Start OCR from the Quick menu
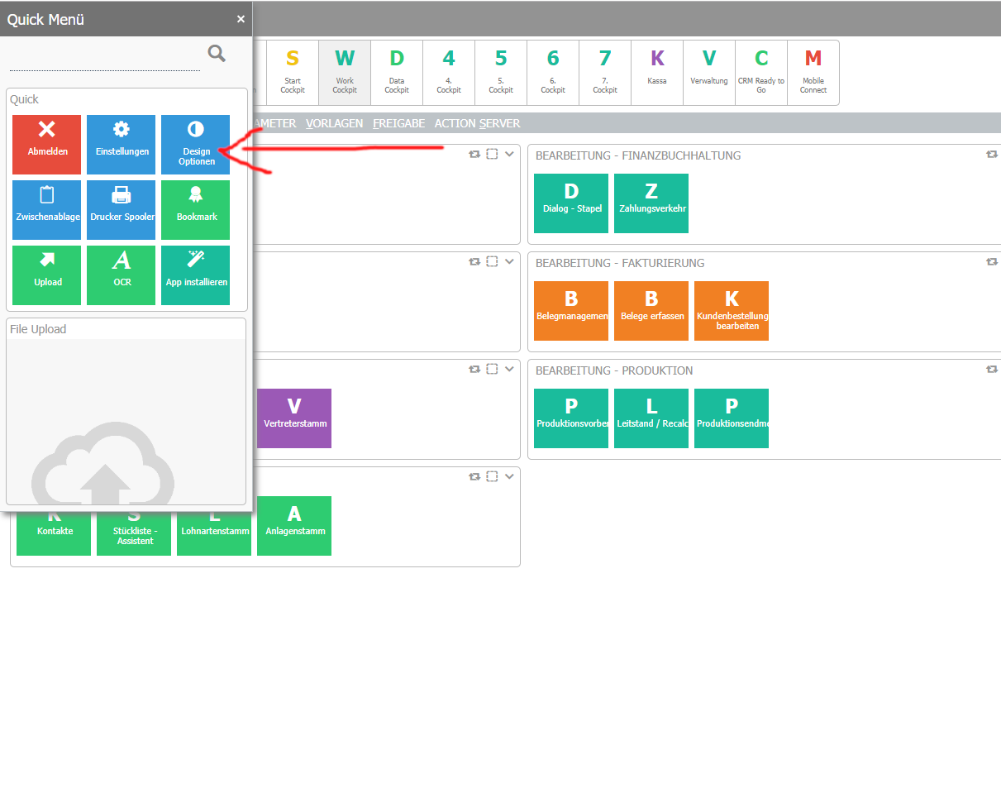Image resolution: width=1001 pixels, height=798 pixels. [121, 275]
